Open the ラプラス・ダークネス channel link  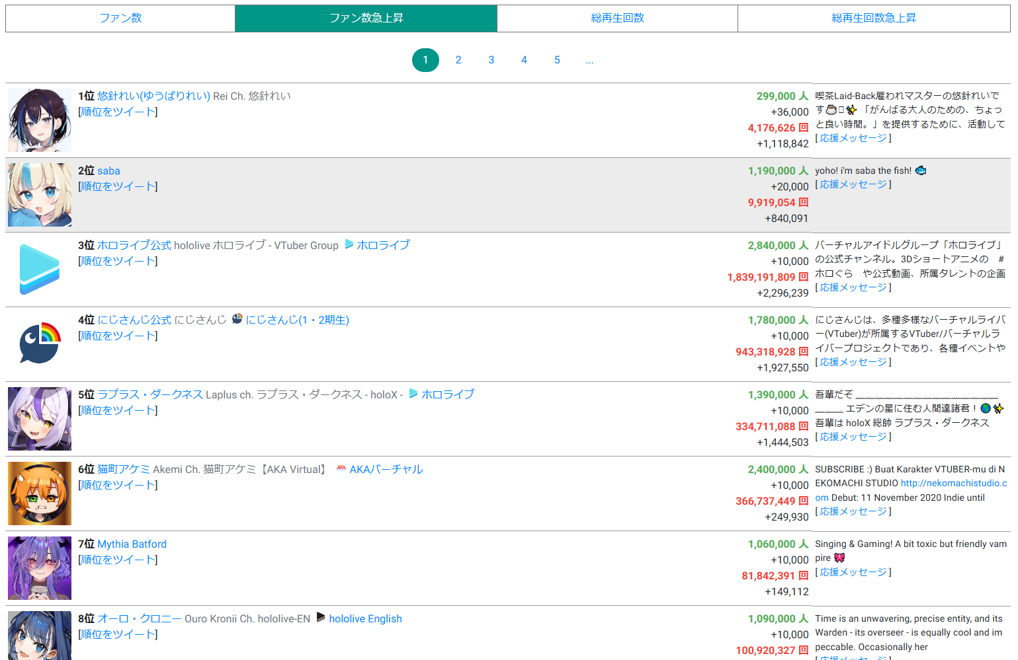click(x=150, y=394)
